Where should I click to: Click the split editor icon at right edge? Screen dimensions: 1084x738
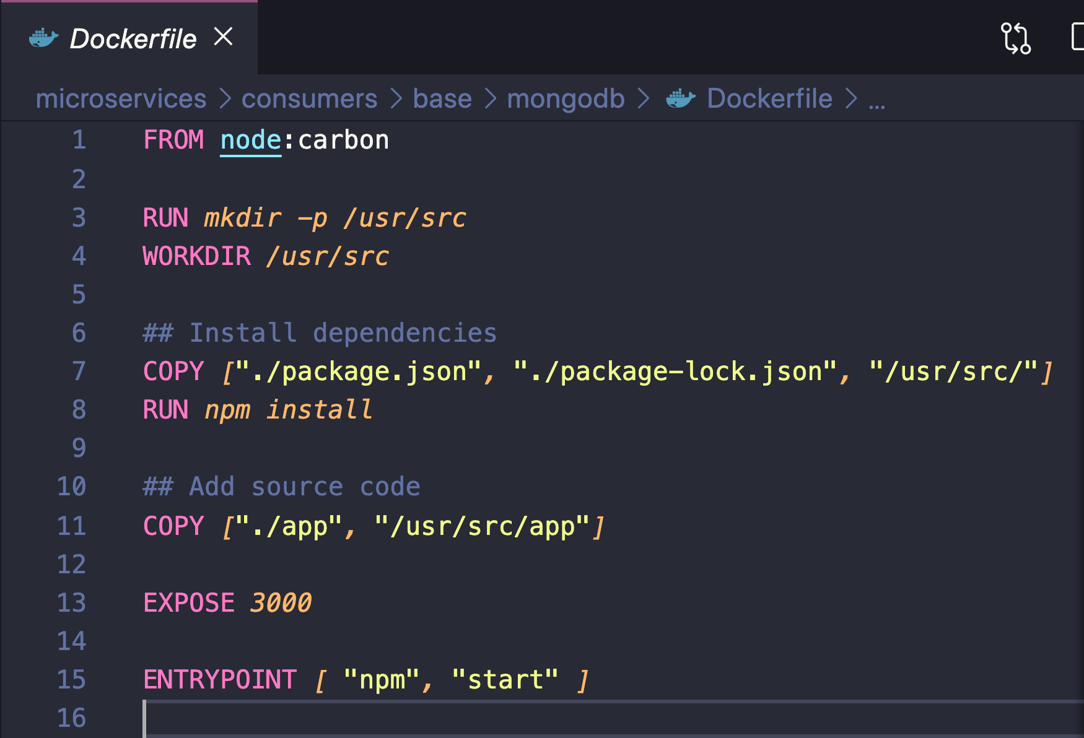(1078, 37)
